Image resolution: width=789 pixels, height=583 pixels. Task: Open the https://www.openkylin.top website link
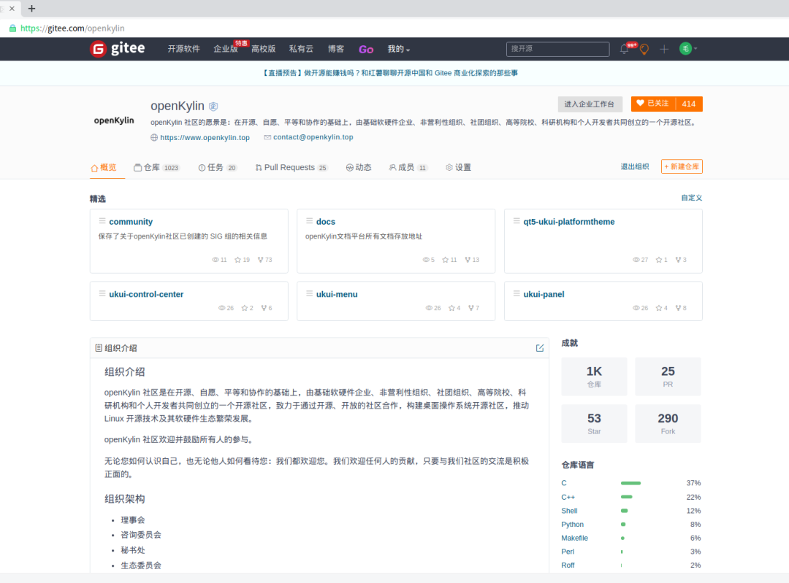[205, 138]
